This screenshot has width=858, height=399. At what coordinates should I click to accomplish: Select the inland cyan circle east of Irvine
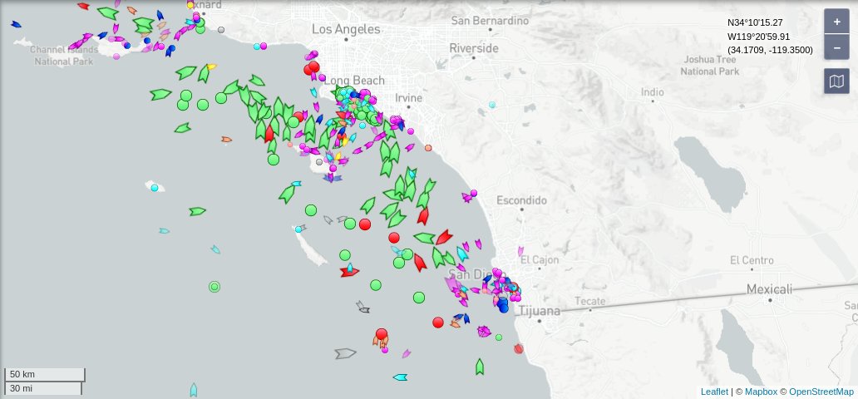492,105
